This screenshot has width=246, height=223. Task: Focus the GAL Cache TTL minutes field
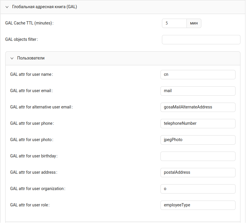pos(174,23)
